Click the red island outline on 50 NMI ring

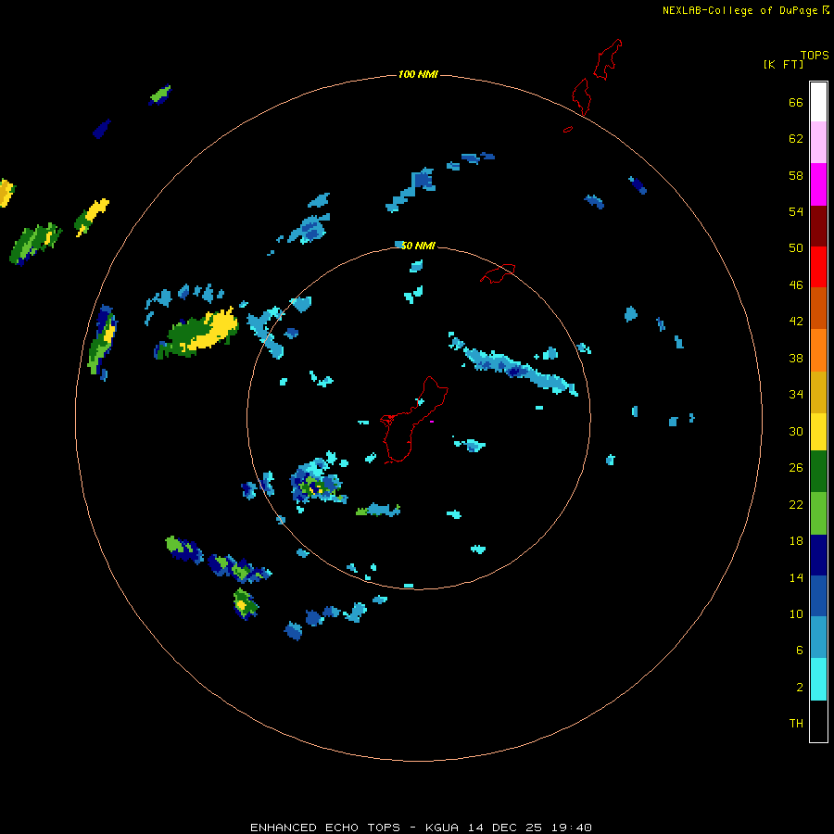pos(498,273)
